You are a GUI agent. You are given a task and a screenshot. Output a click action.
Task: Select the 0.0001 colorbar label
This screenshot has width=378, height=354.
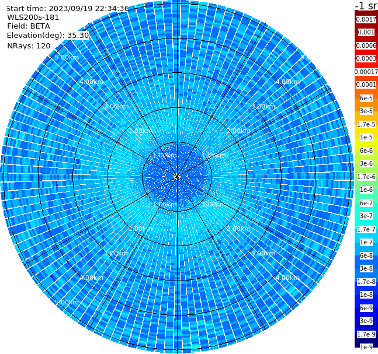[366, 85]
